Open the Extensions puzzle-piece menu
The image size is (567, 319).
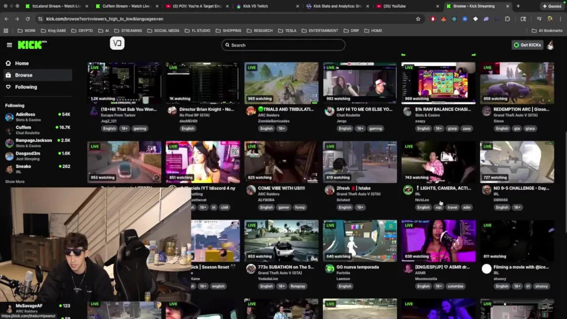coord(507,19)
